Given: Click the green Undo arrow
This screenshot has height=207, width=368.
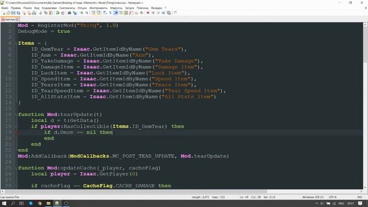Looking at the screenshot, I should (57, 13).
